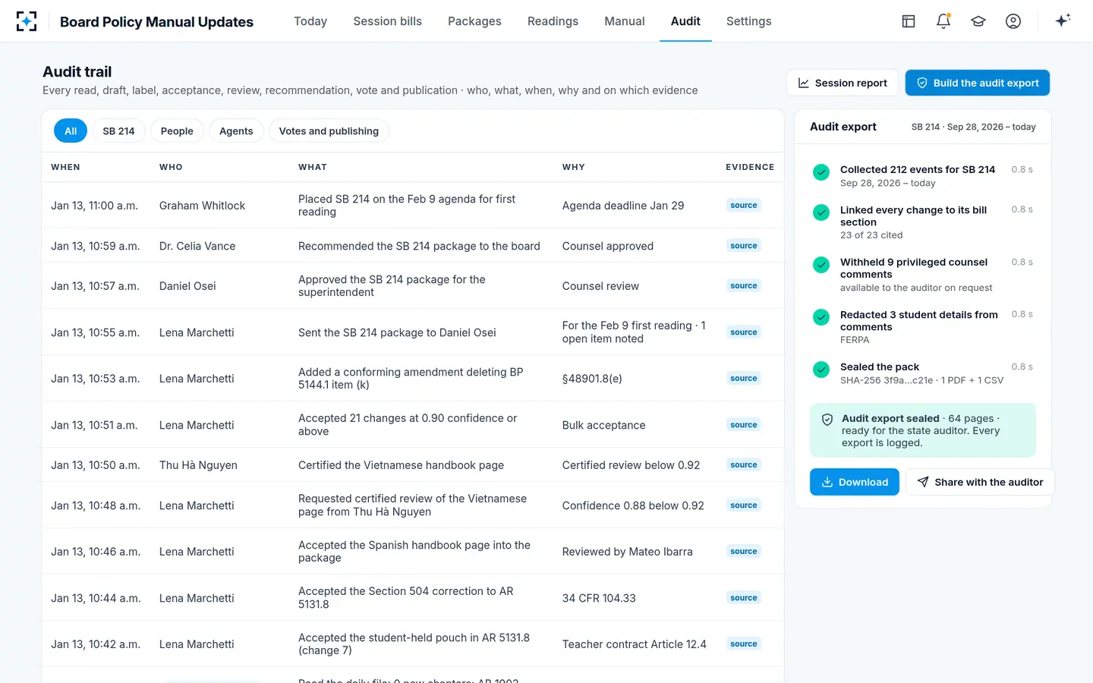Filter by Votes and publishing
1093x683 pixels.
point(329,131)
